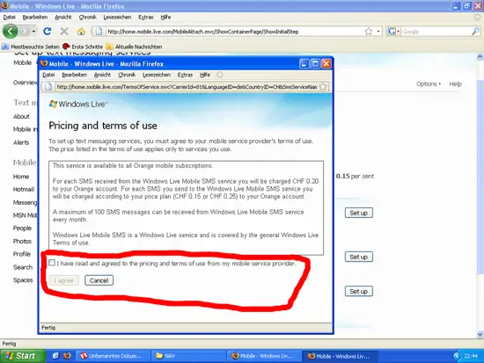The width and height of the screenshot is (484, 363).
Task: Switch to NAV folder taskbar item
Action: [x=189, y=356]
